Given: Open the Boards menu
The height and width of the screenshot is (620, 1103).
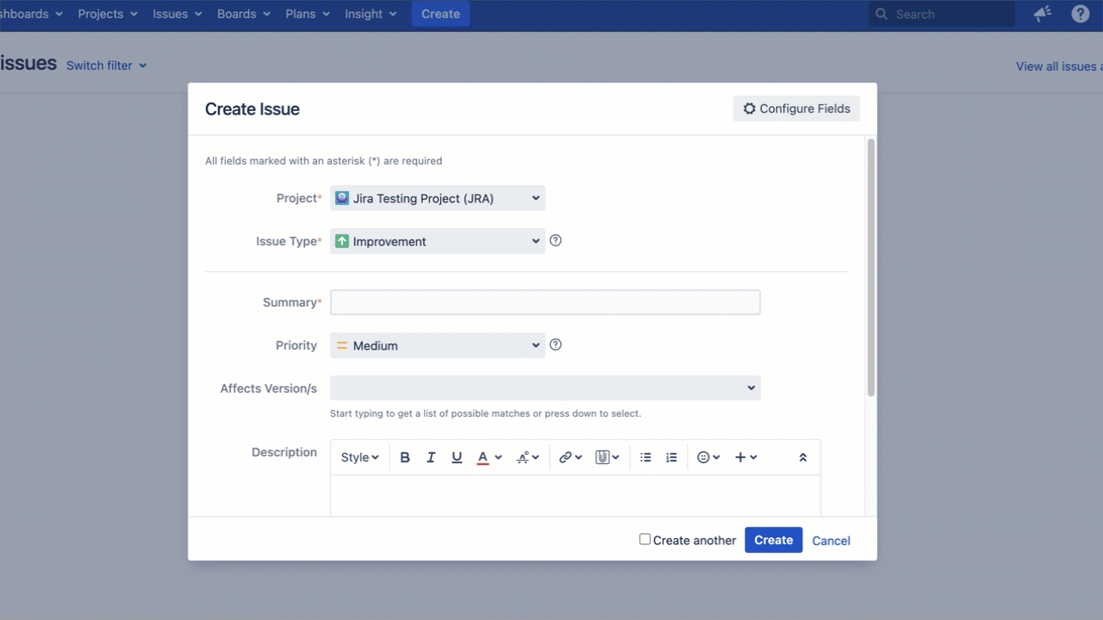Looking at the screenshot, I should tap(244, 14).
